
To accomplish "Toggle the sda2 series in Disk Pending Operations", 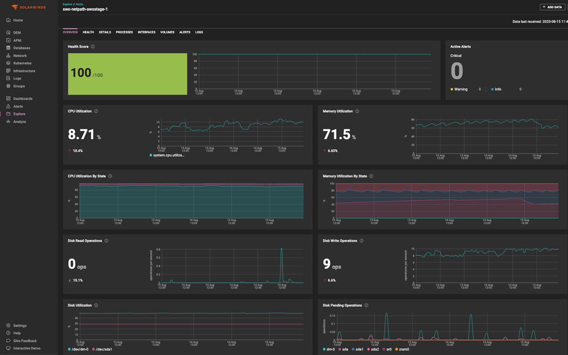I will tap(374, 349).
